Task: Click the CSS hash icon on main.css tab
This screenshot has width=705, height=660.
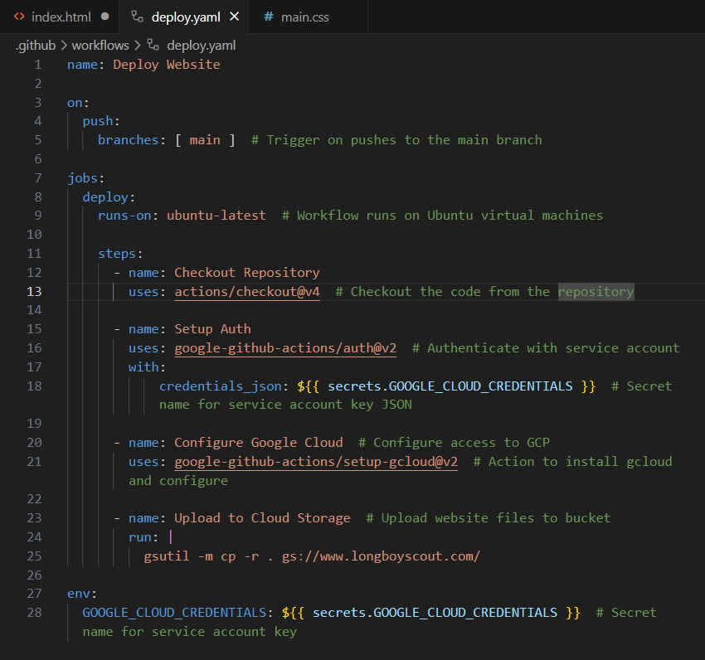Action: [268, 17]
